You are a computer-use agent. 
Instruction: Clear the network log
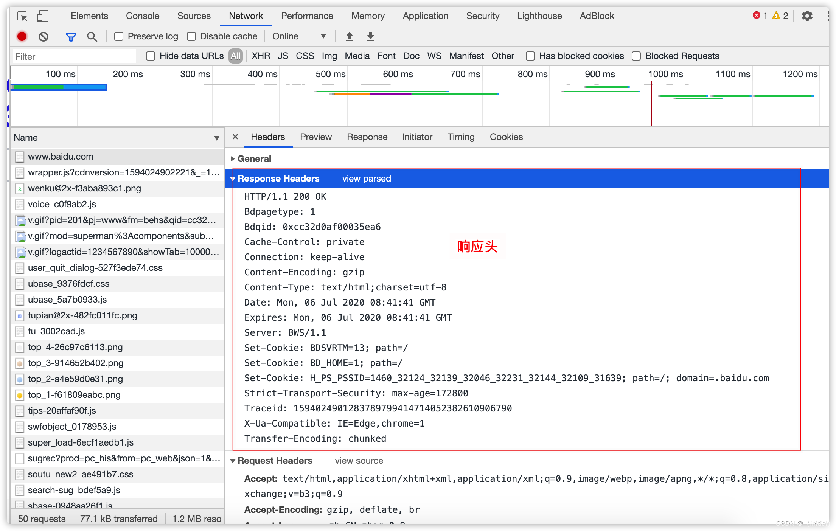click(44, 36)
